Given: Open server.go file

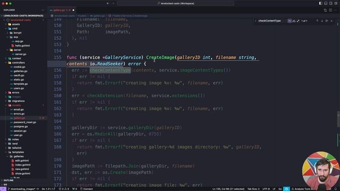Looking at the screenshot, I should pyautogui.click(x=21, y=54).
